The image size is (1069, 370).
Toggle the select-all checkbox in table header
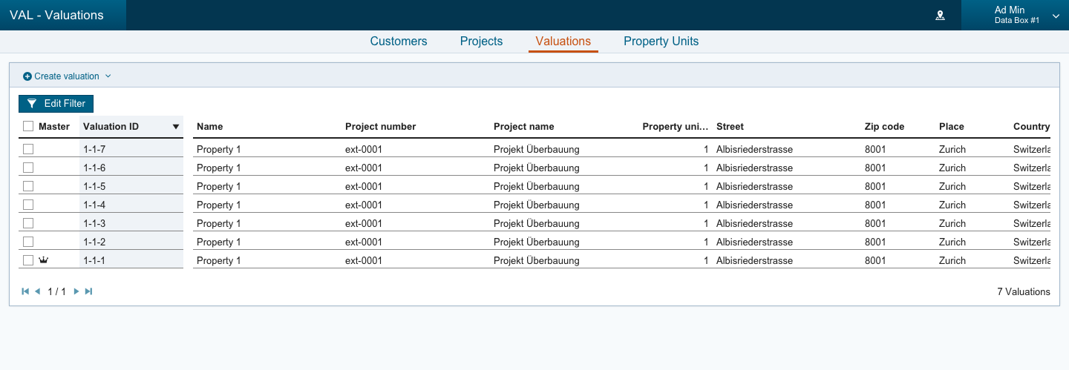point(28,126)
